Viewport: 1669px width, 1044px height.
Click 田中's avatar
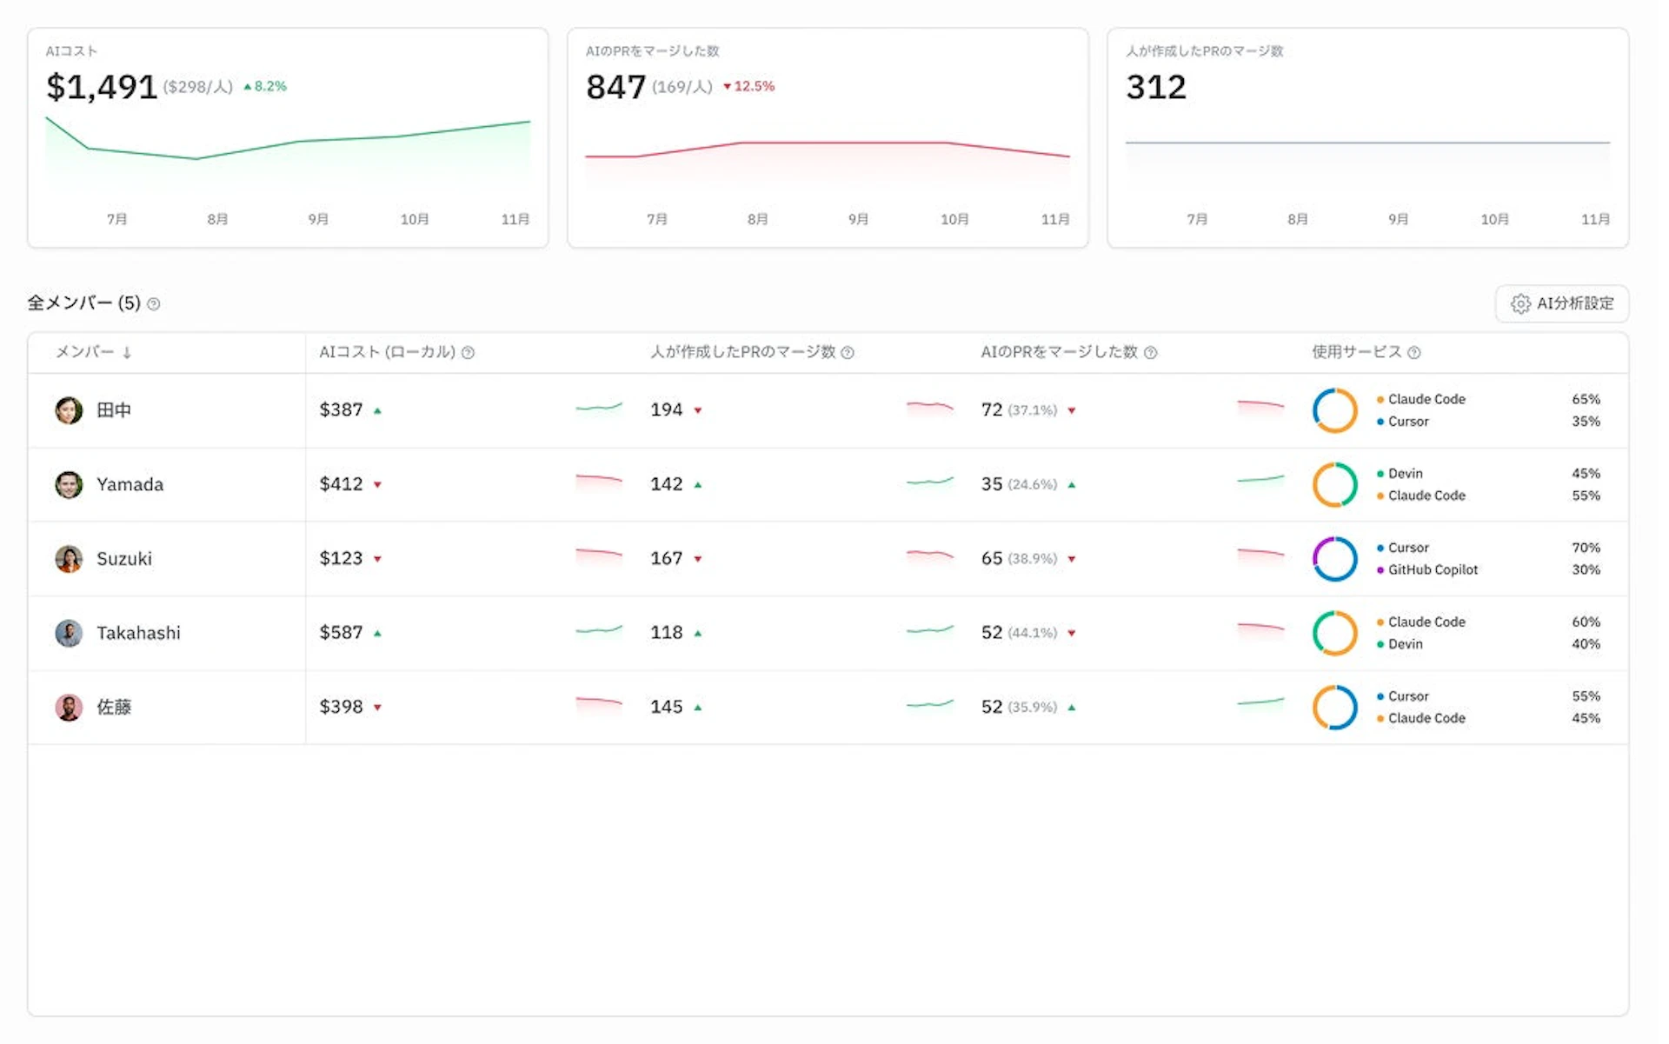(69, 410)
